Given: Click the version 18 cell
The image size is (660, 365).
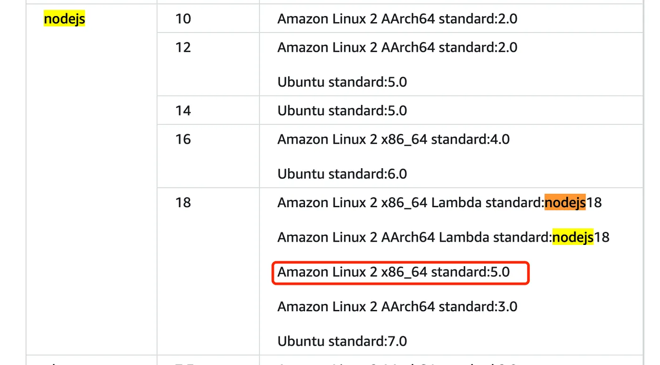Looking at the screenshot, I should [x=183, y=203].
